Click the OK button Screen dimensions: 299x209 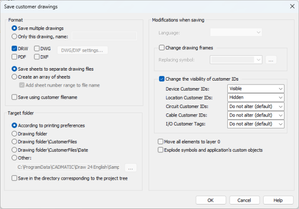tap(210, 200)
